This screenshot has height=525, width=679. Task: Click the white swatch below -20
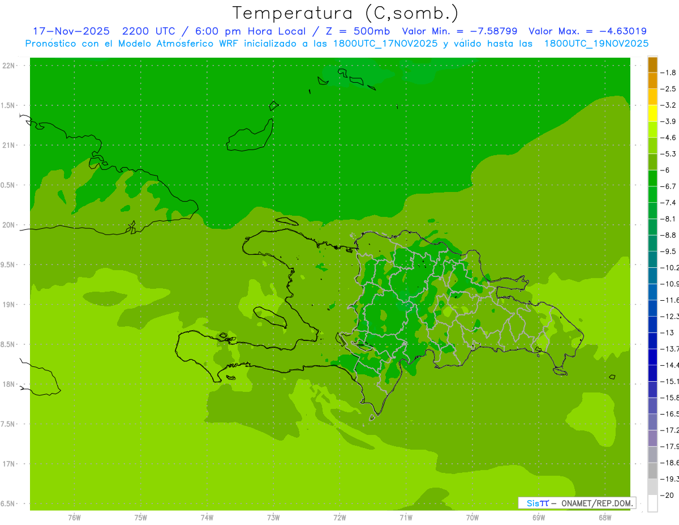click(x=652, y=503)
